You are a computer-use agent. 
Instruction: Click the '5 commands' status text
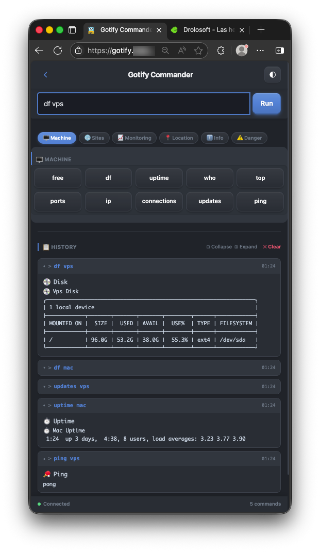[x=265, y=504]
